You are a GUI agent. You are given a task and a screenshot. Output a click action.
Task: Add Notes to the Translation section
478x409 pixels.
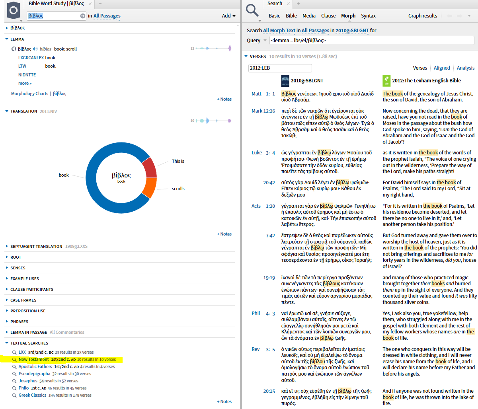point(224,234)
